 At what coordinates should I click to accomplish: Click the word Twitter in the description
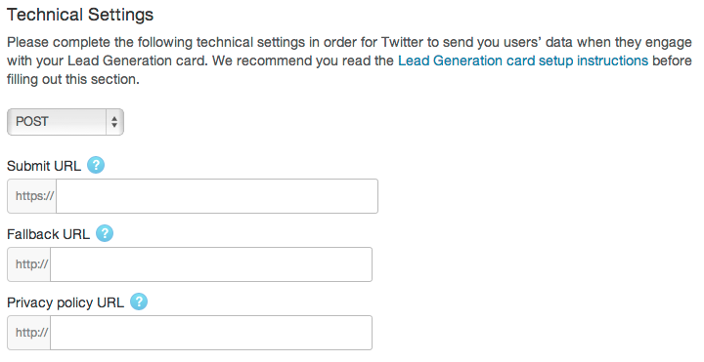point(403,43)
